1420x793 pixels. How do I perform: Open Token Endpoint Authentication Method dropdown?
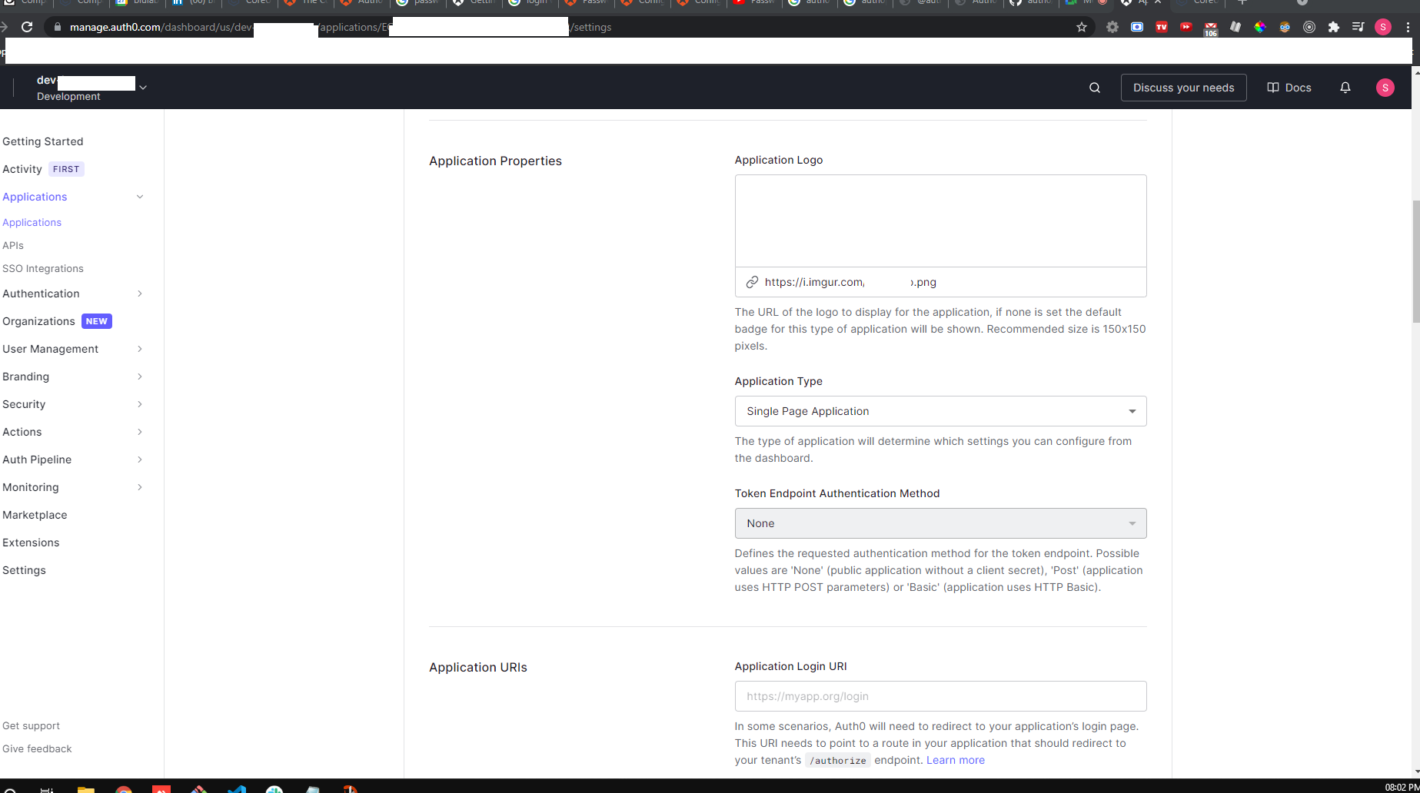pyautogui.click(x=940, y=523)
